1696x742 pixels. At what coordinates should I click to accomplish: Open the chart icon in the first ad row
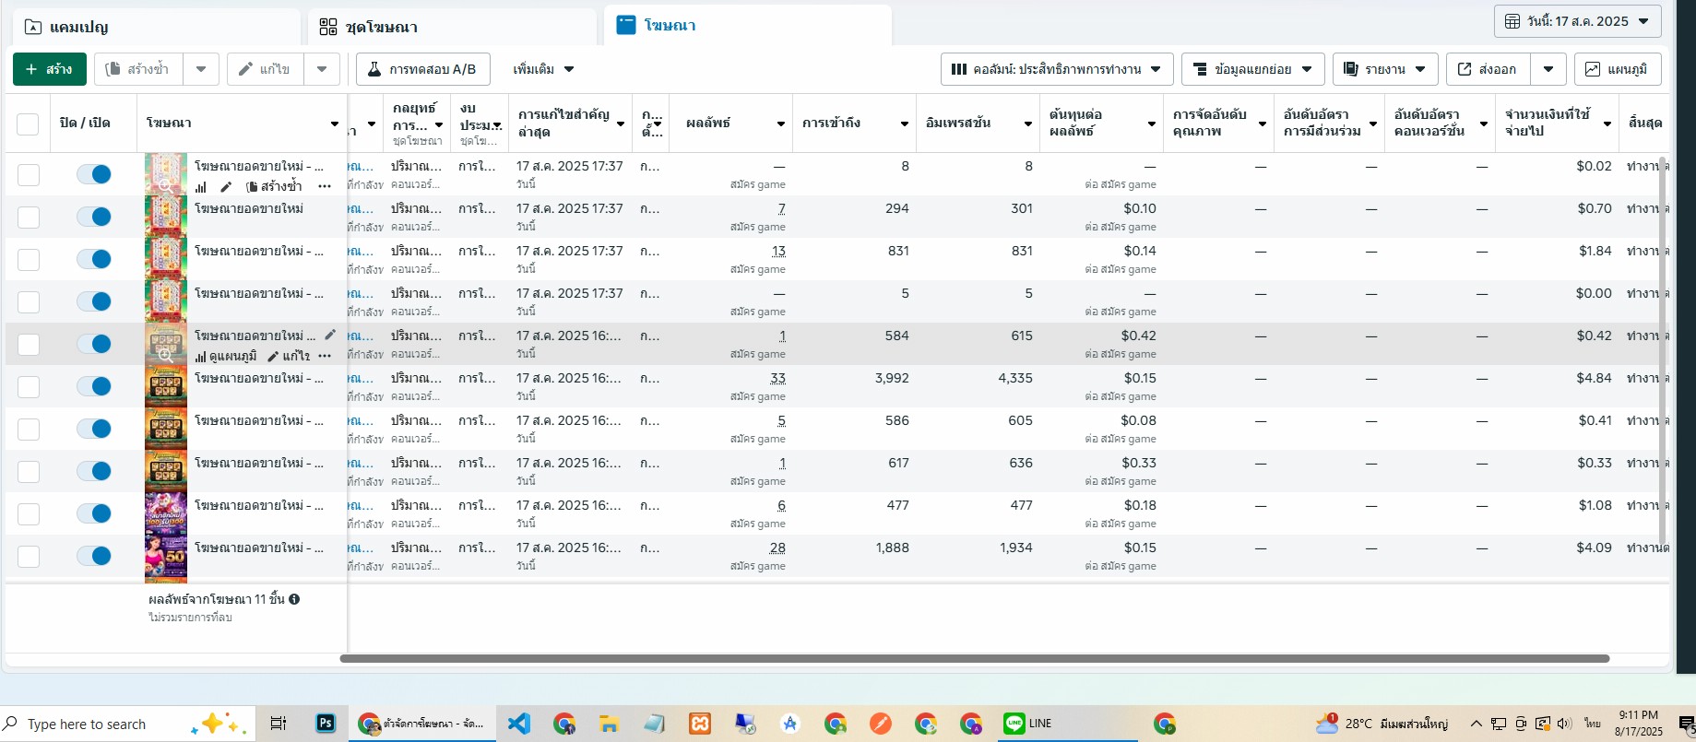(x=200, y=187)
